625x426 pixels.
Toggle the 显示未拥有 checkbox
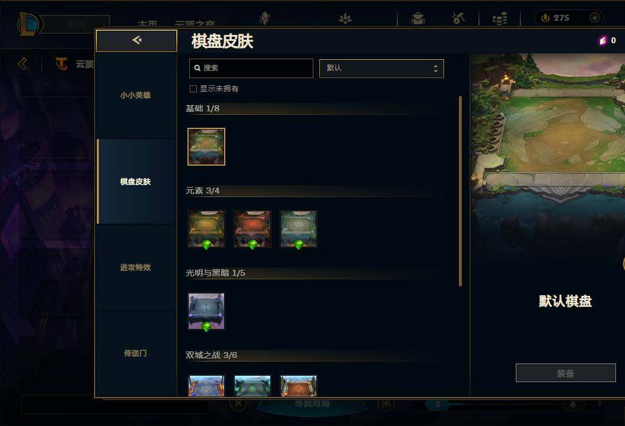point(193,89)
